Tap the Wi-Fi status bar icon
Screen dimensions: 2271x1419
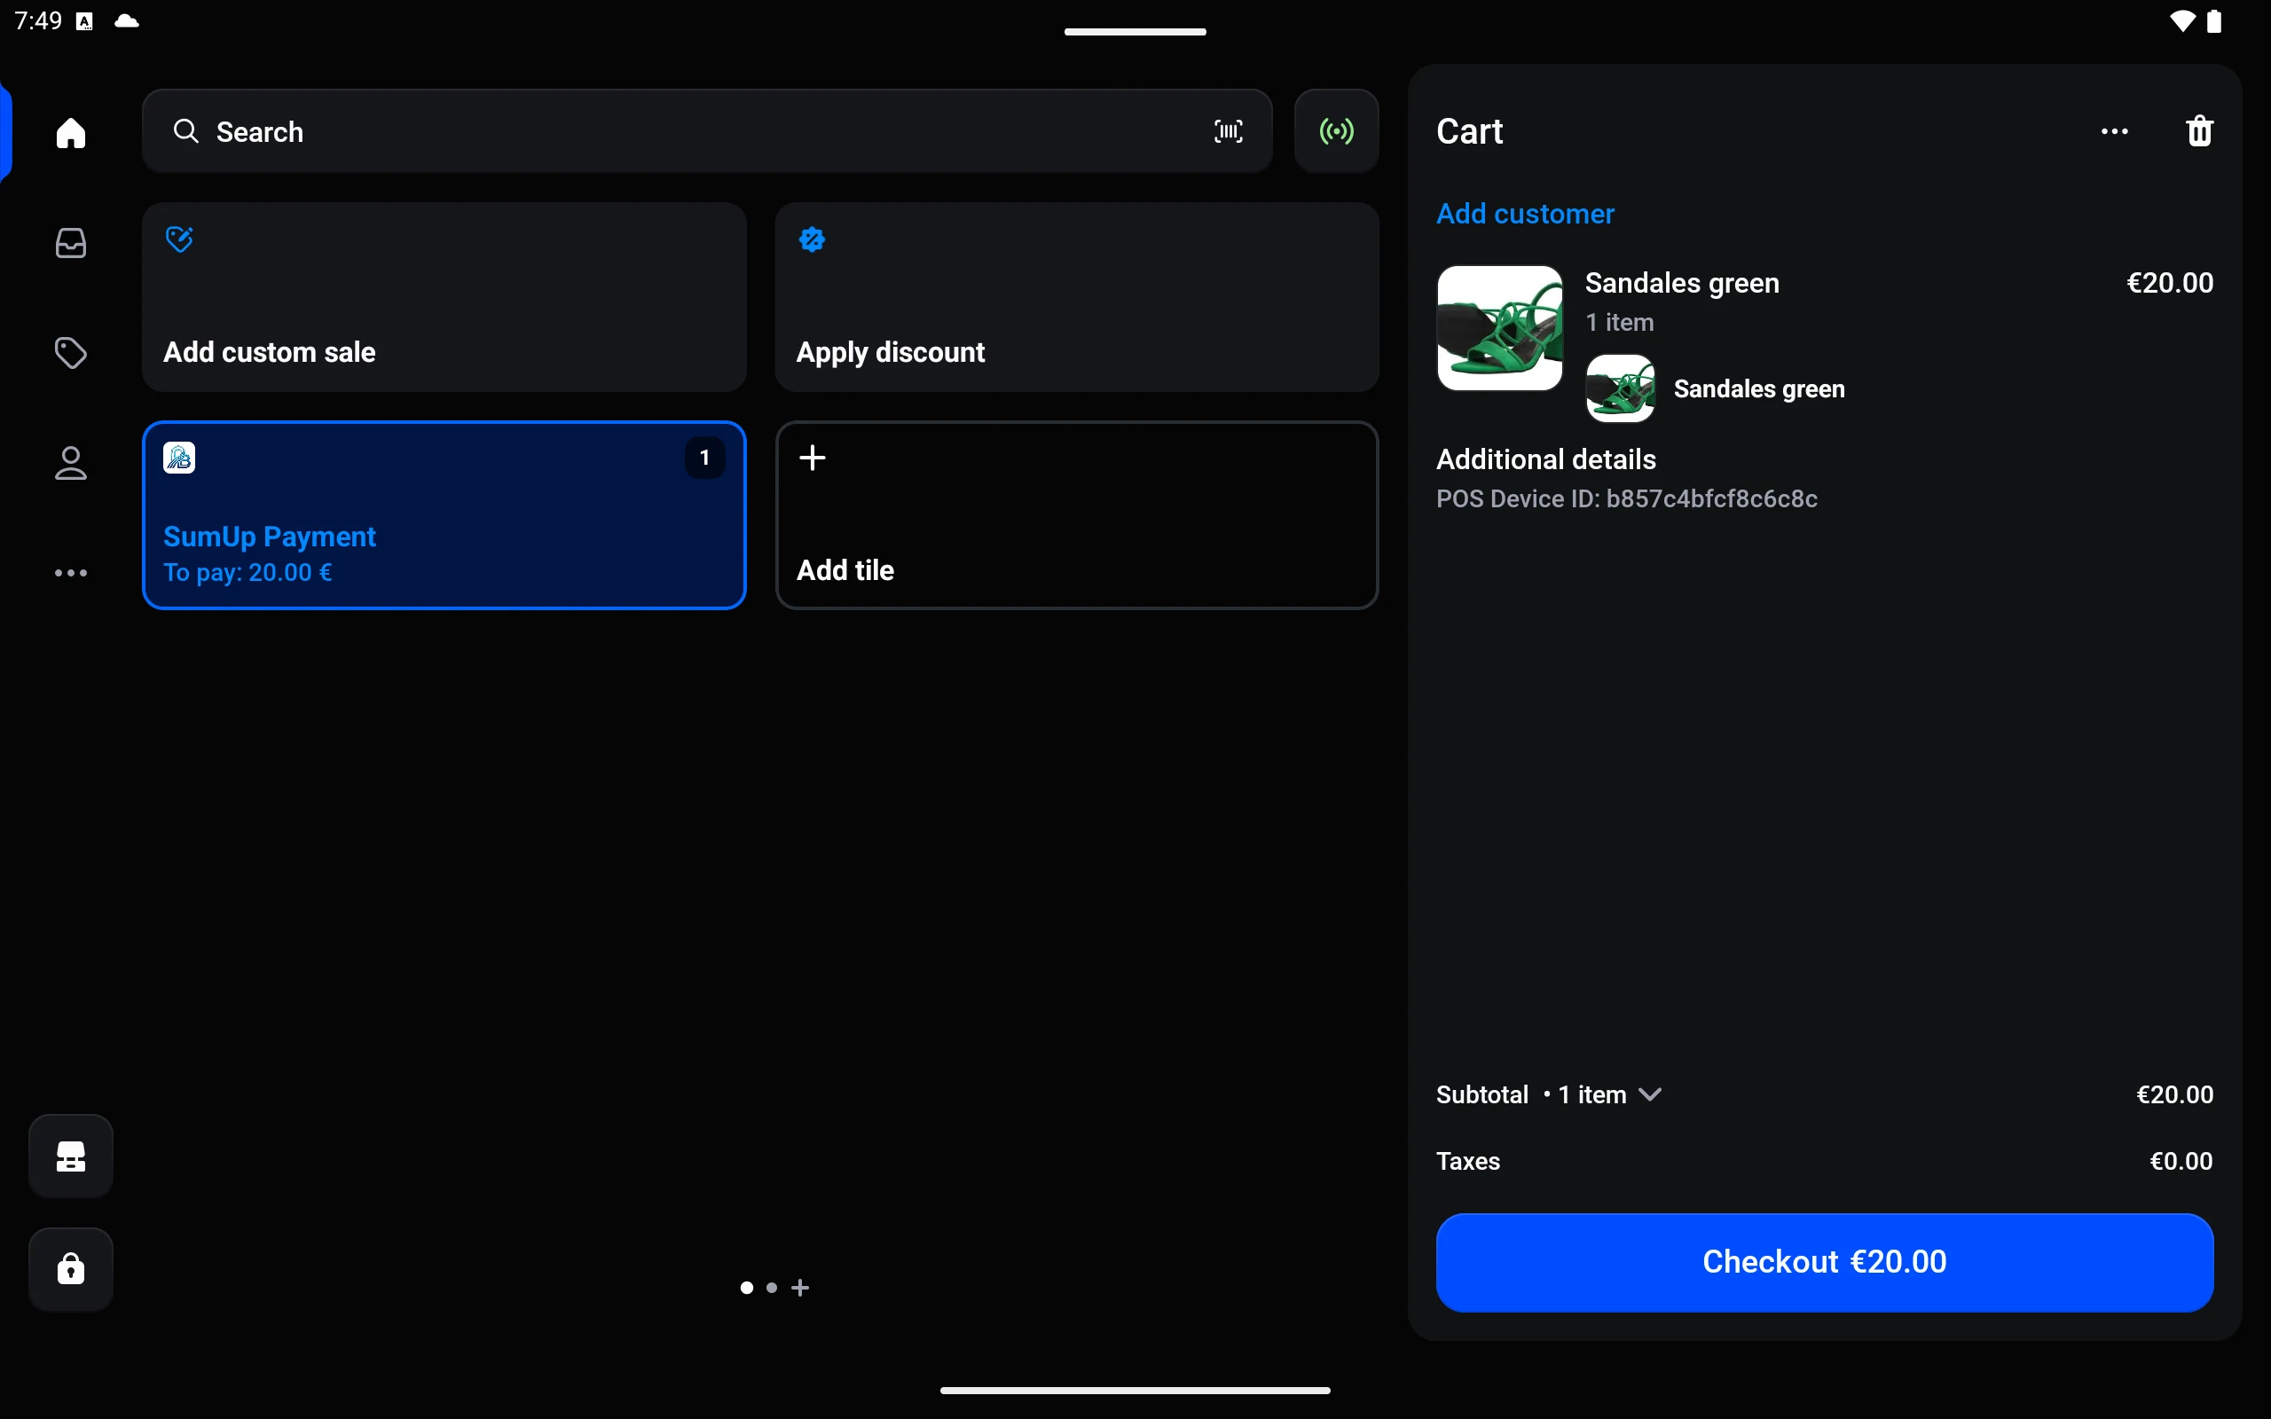(2183, 20)
